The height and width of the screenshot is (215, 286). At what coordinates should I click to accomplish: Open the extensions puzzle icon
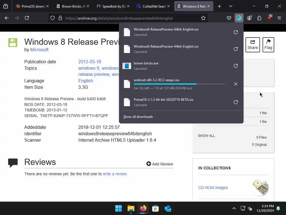(x=259, y=18)
